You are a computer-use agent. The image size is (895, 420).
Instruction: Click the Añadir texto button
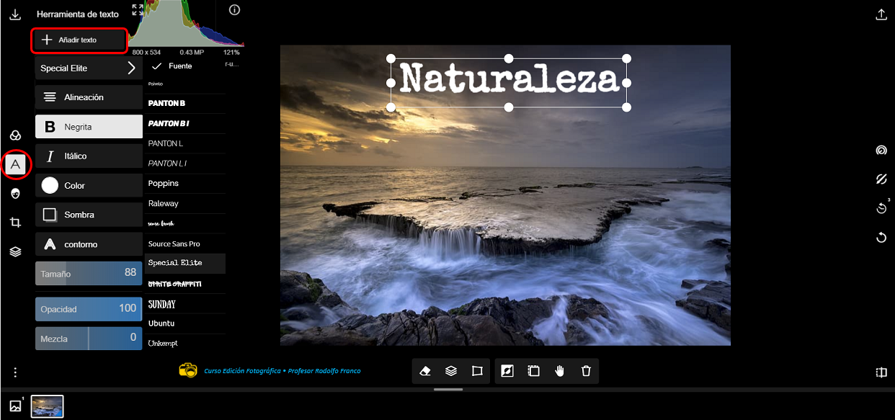[79, 40]
